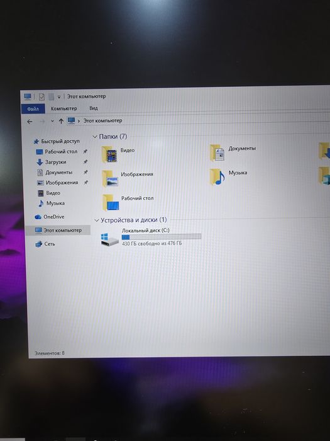Viewport: 330px width, 441px height.
Task: Click the New folder icon in quick access toolbar
Action: (51, 97)
